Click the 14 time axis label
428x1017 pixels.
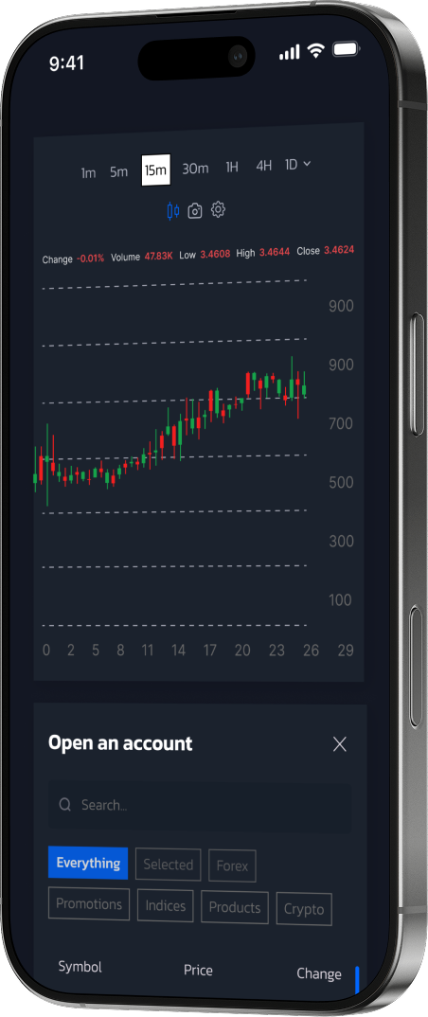coord(178,651)
